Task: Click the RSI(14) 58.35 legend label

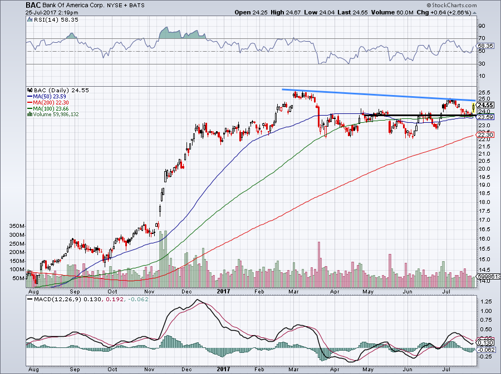Action: [x=56, y=20]
